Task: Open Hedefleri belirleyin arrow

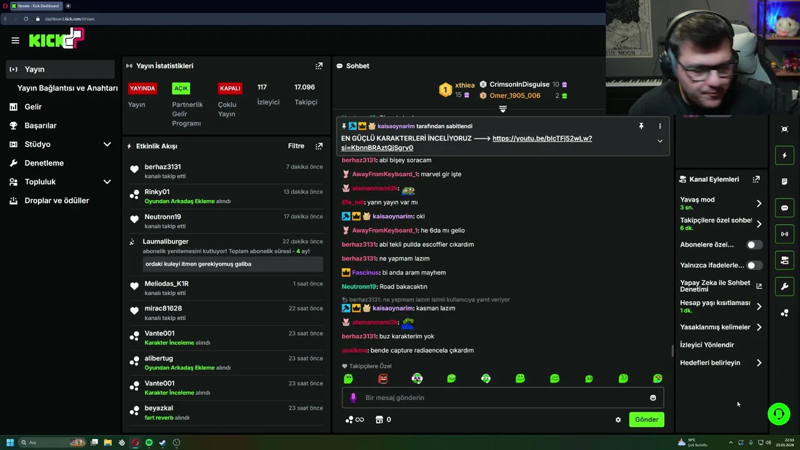Action: 759,362
